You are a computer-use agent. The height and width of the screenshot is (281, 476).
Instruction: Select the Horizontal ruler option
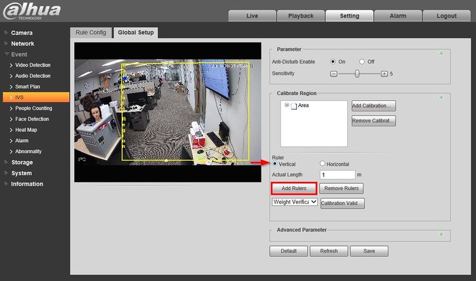click(322, 164)
